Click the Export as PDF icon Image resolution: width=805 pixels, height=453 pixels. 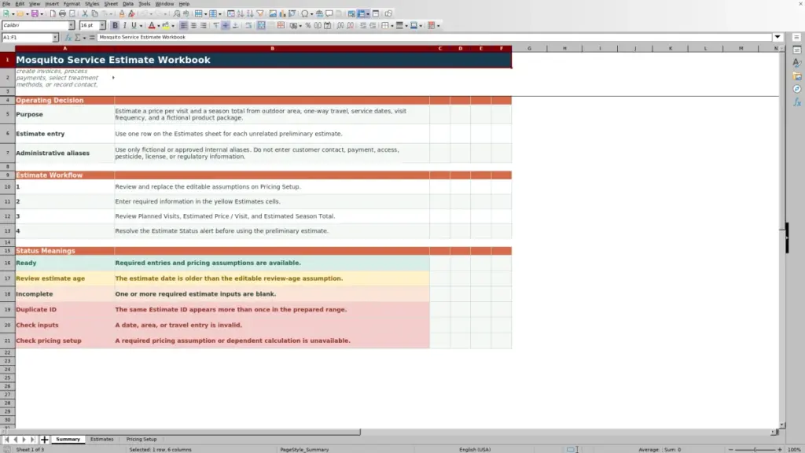[x=53, y=13]
